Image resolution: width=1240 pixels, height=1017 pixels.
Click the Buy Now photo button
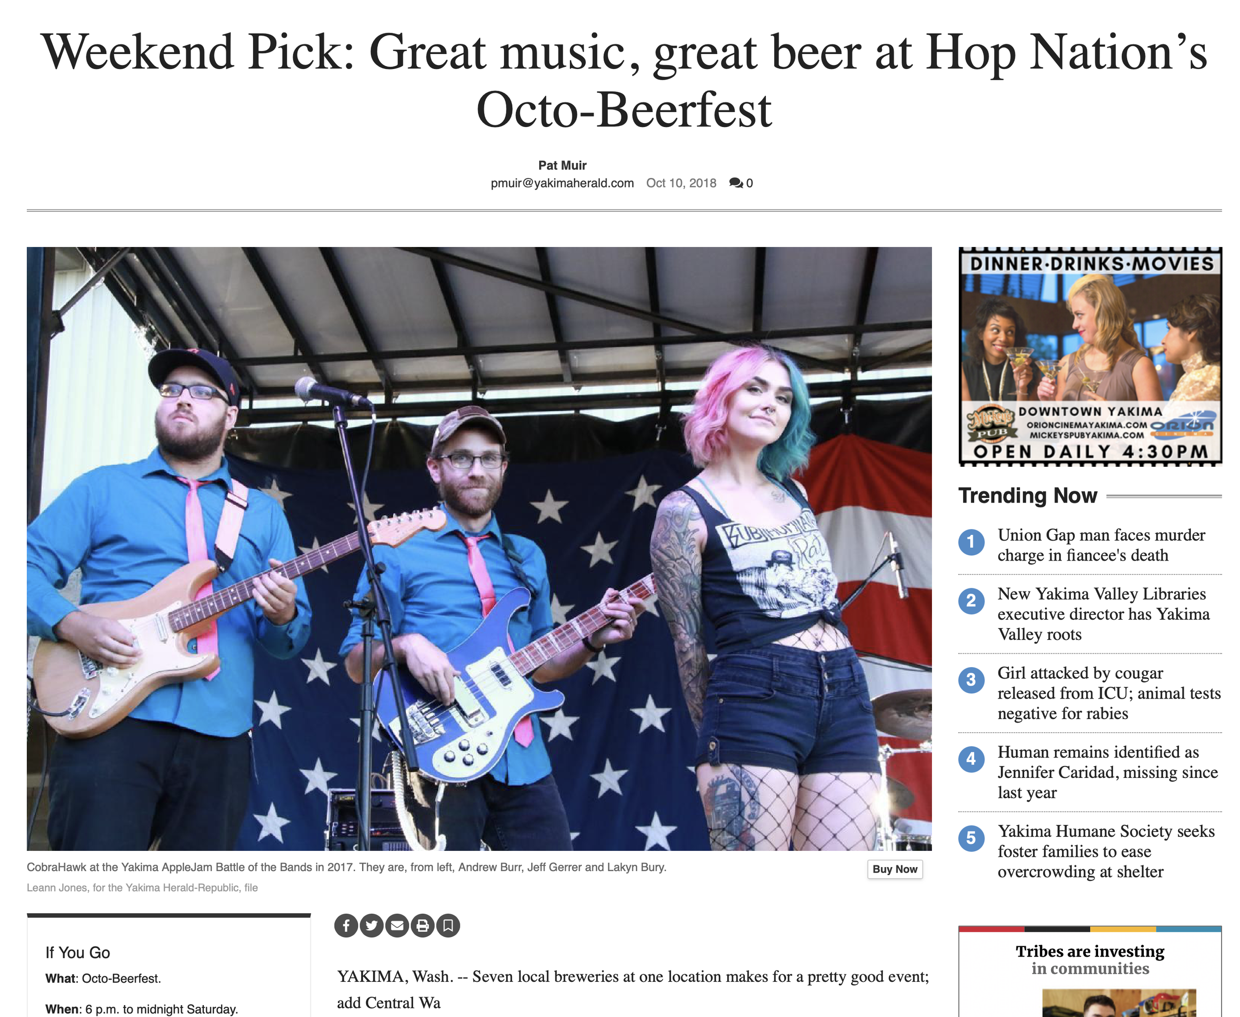(894, 869)
